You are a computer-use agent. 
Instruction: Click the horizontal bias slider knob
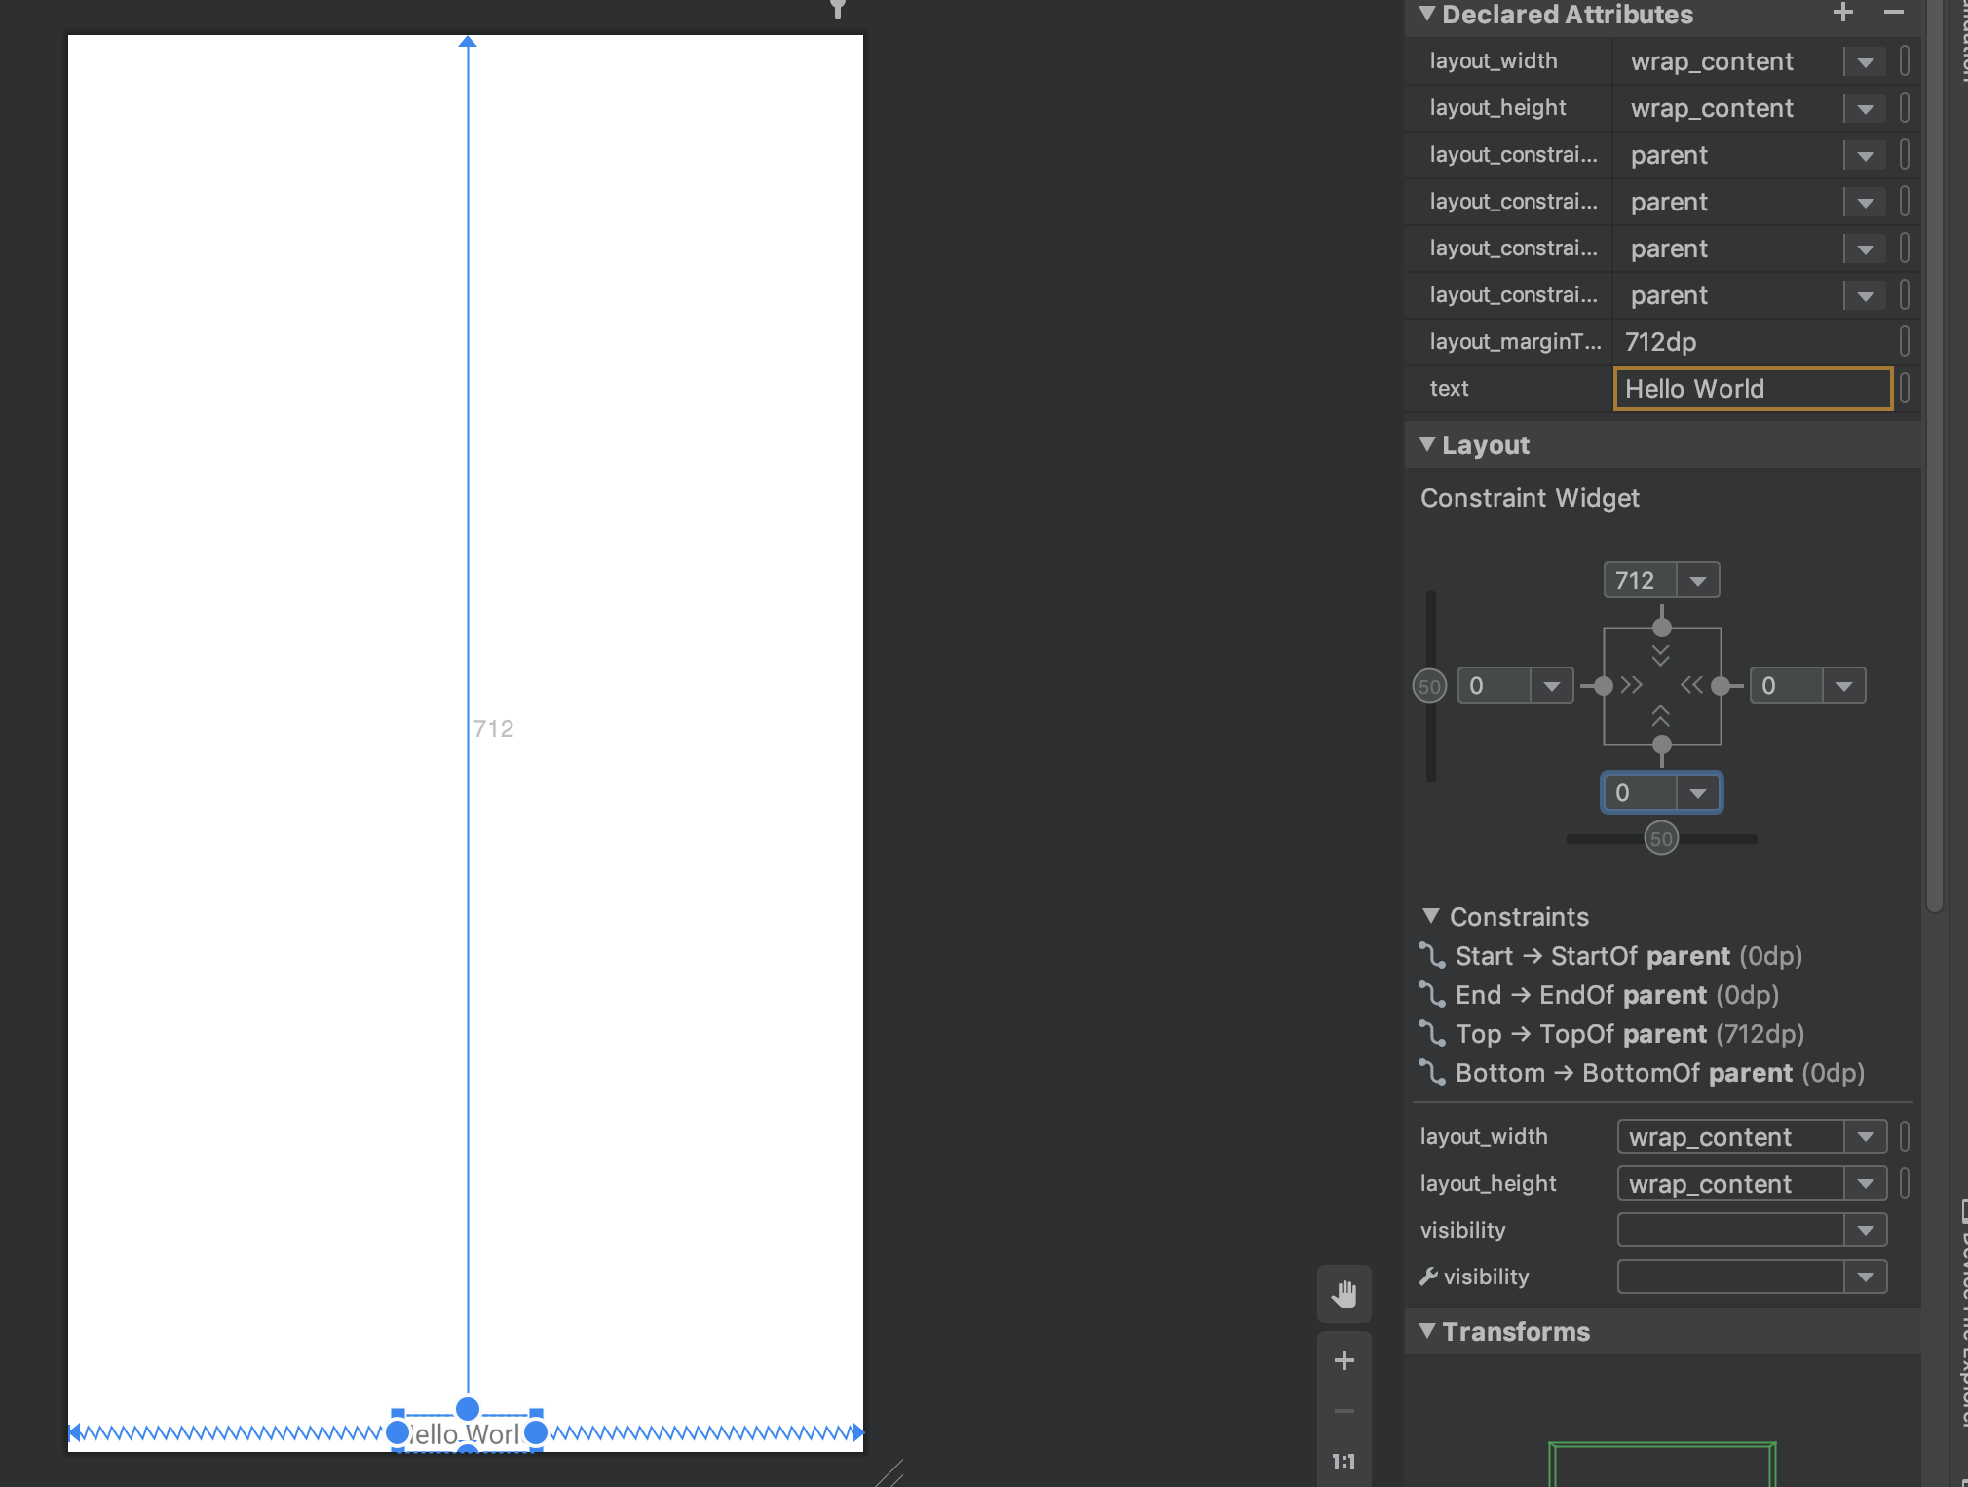[x=1661, y=838]
